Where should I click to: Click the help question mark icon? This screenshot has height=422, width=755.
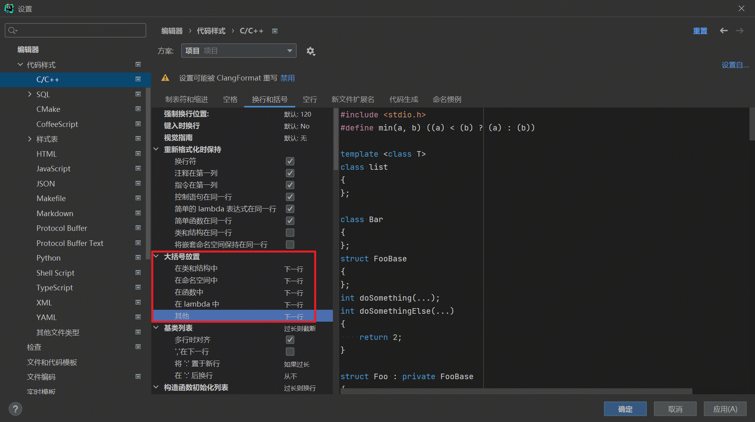(15, 409)
